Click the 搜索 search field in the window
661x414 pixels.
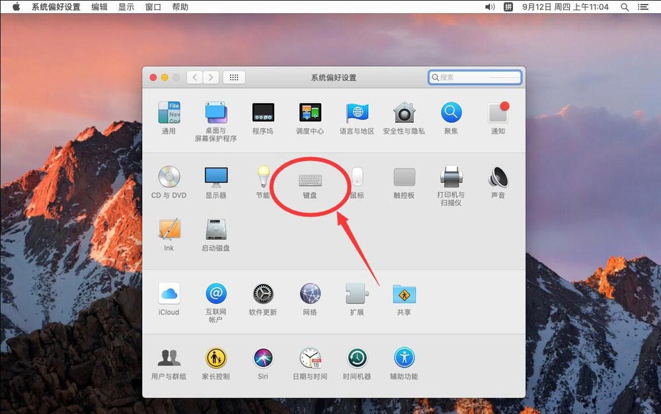tap(475, 77)
